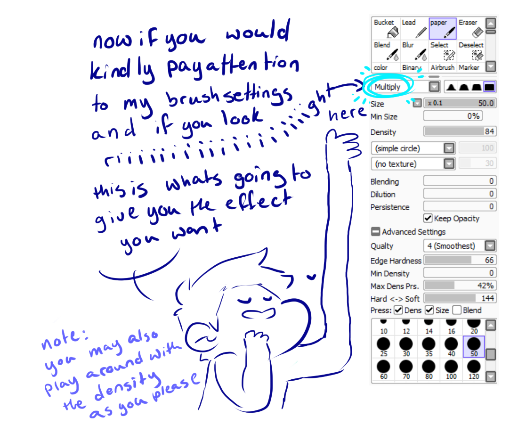
Task: Pick the size 25 brush preset
Action: [384, 347]
